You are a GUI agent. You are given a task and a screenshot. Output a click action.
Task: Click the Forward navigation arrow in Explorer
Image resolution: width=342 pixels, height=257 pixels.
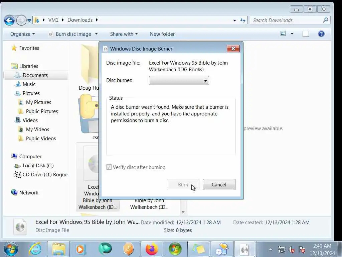[x=21, y=20]
